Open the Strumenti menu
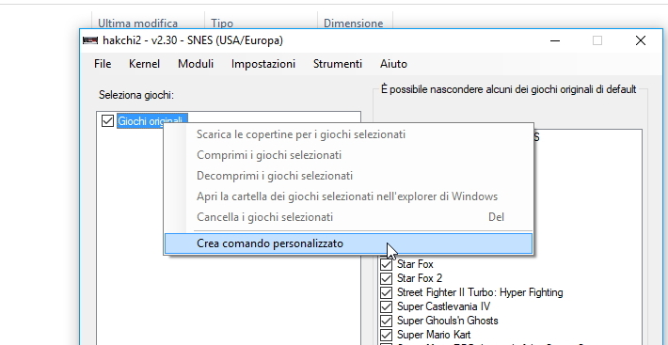668x345 pixels. [338, 64]
